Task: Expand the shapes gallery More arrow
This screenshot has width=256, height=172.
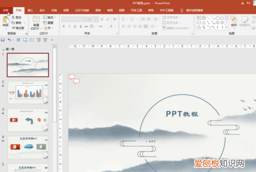Action: pyautogui.click(x=226, y=28)
